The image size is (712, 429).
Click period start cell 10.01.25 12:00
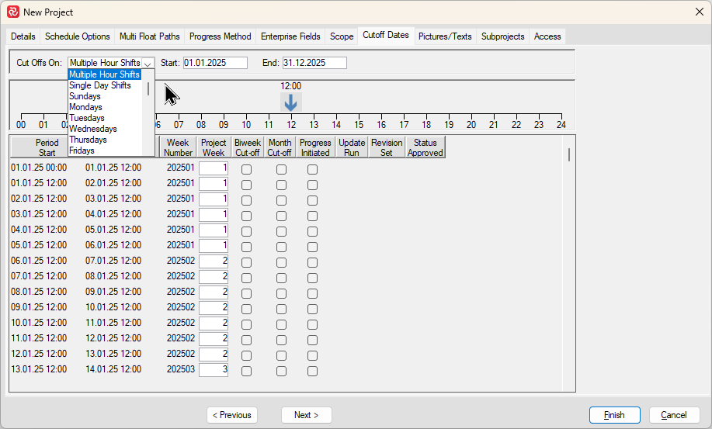point(39,323)
